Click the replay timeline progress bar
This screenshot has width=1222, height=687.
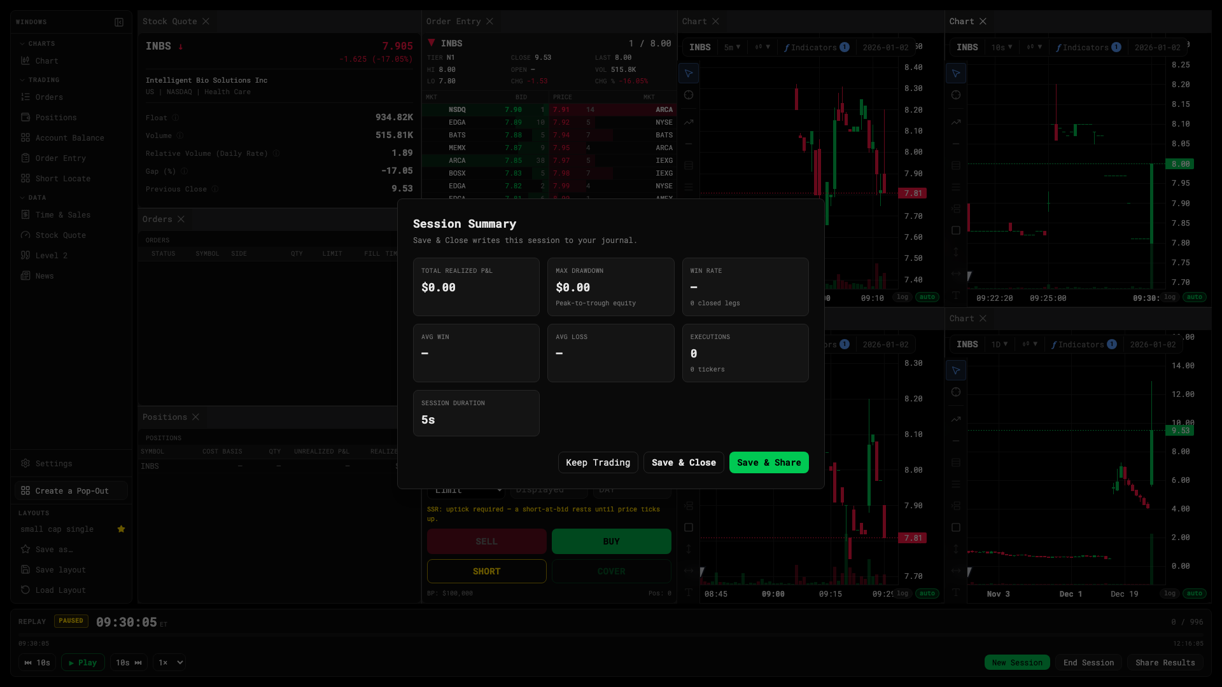[x=611, y=635]
